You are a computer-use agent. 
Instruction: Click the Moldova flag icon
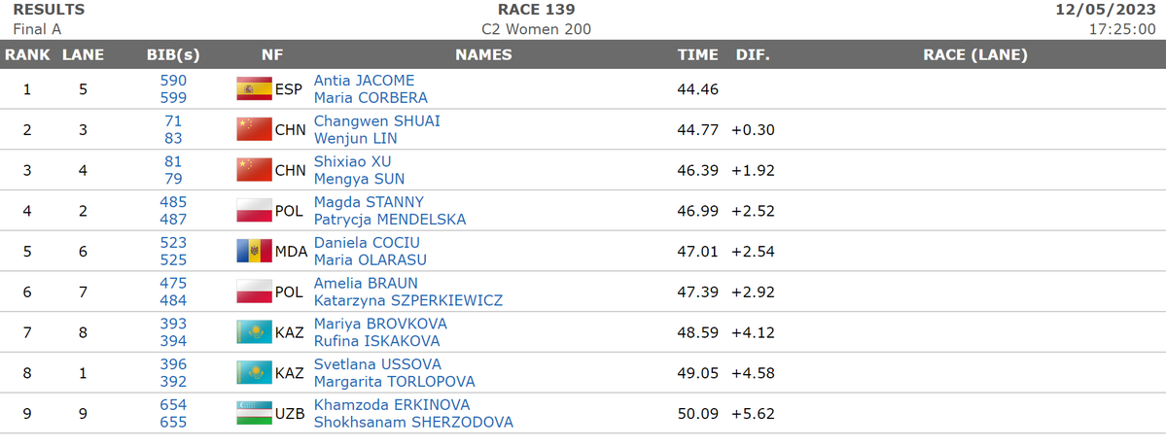[254, 252]
